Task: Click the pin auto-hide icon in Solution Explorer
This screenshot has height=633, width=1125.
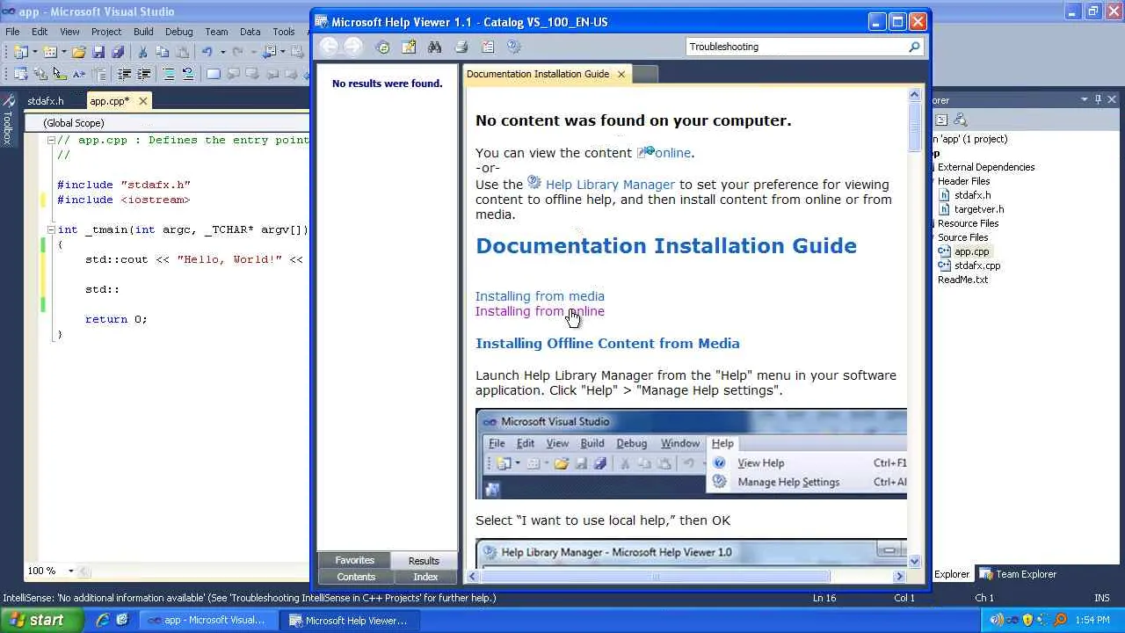Action: click(1098, 100)
